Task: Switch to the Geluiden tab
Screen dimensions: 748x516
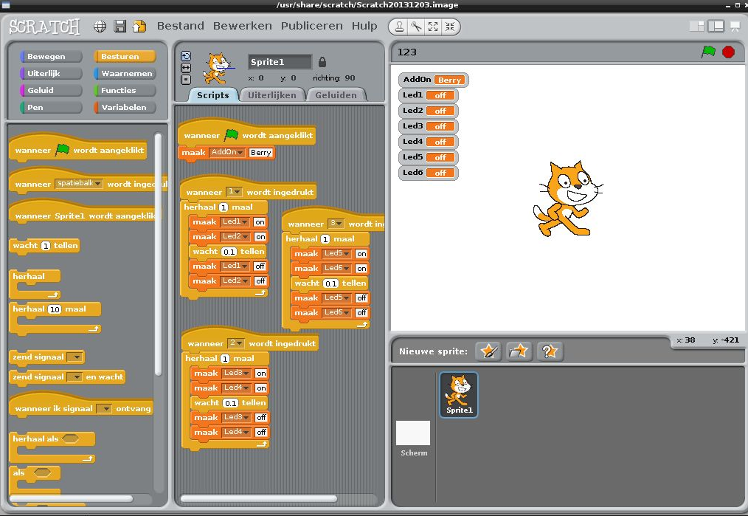Action: click(x=336, y=95)
